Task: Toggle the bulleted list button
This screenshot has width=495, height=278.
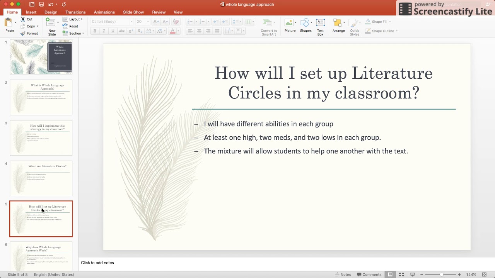Action: 189,22
